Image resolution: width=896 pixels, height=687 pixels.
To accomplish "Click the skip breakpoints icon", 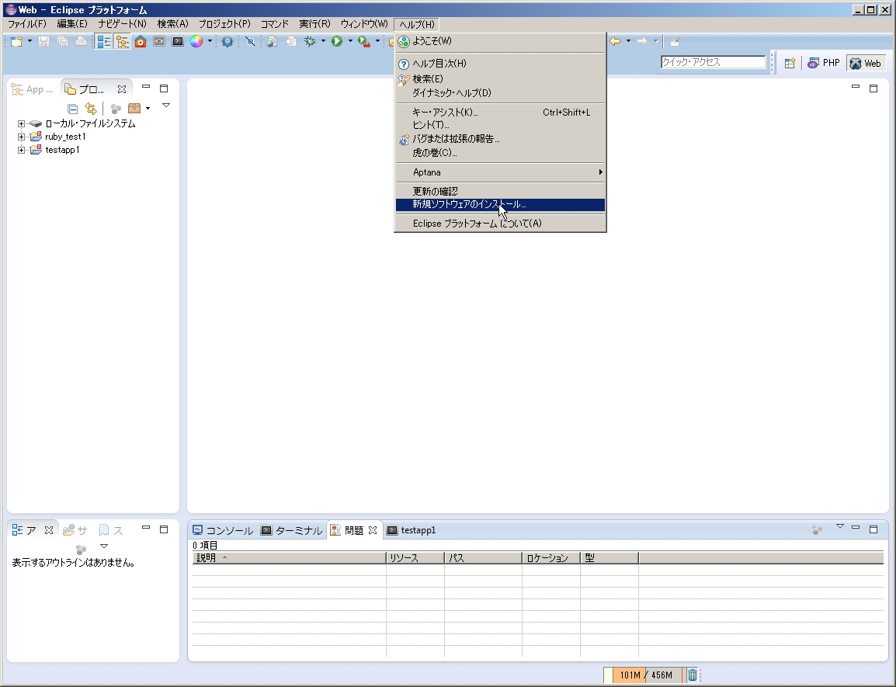I will point(250,41).
